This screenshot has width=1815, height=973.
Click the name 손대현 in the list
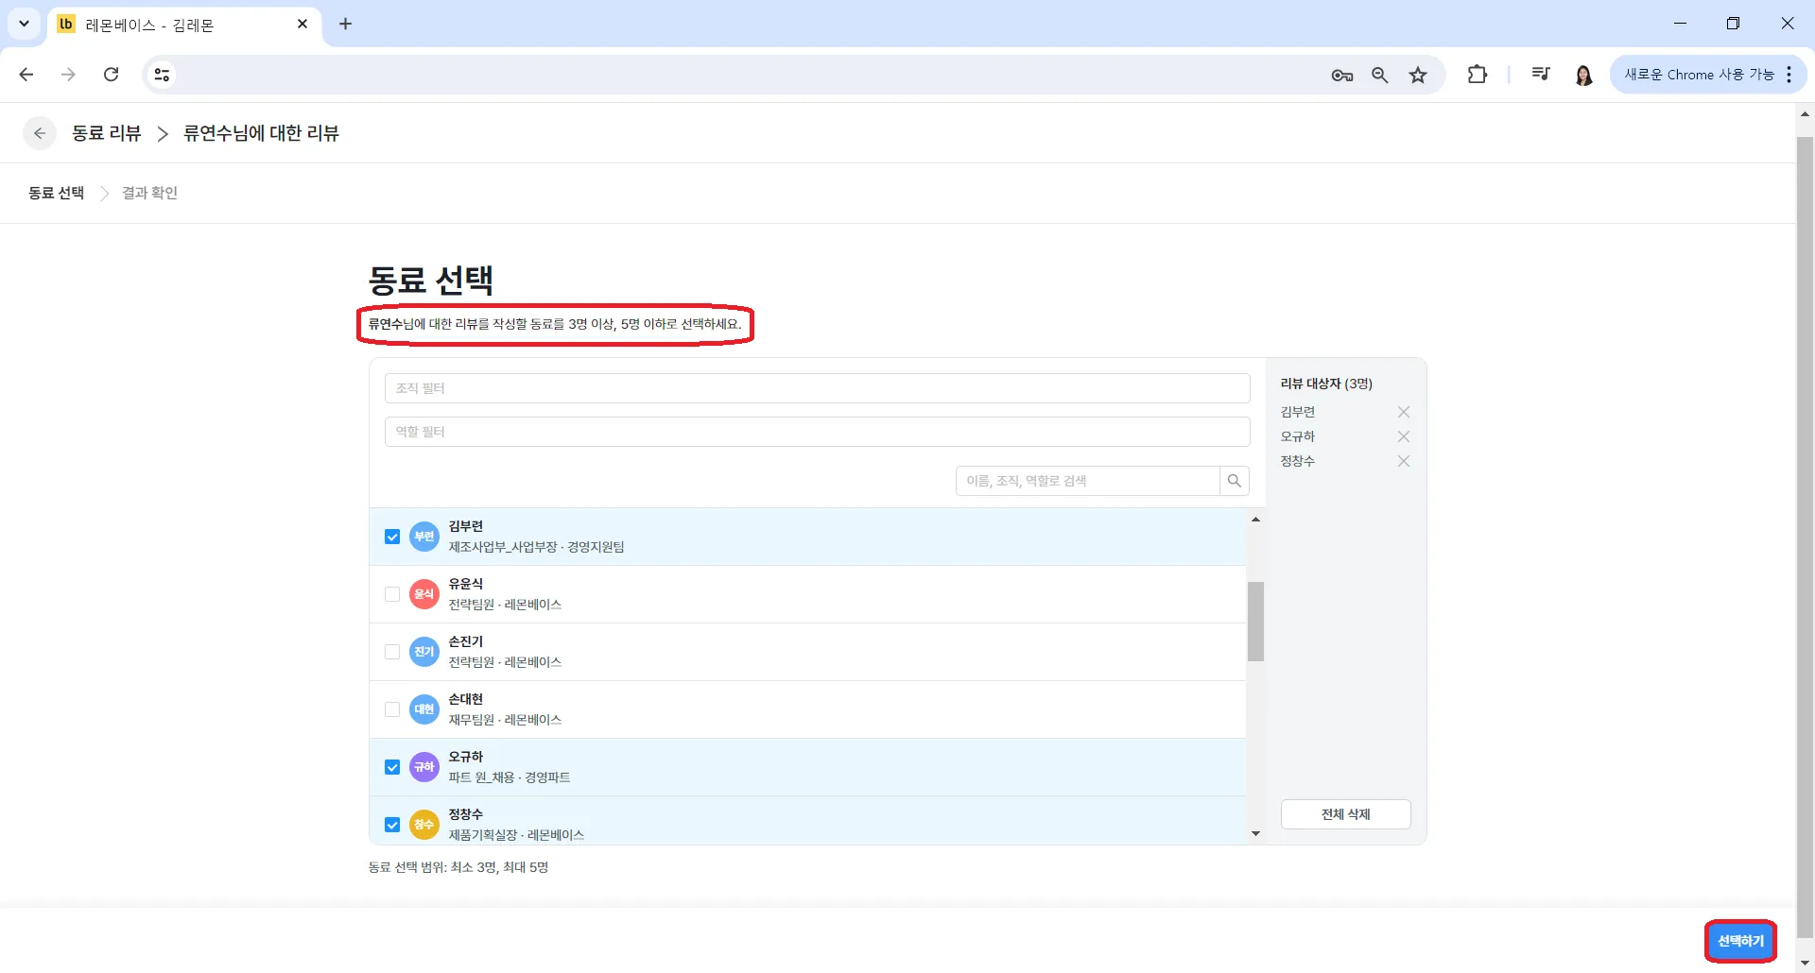pos(466,699)
